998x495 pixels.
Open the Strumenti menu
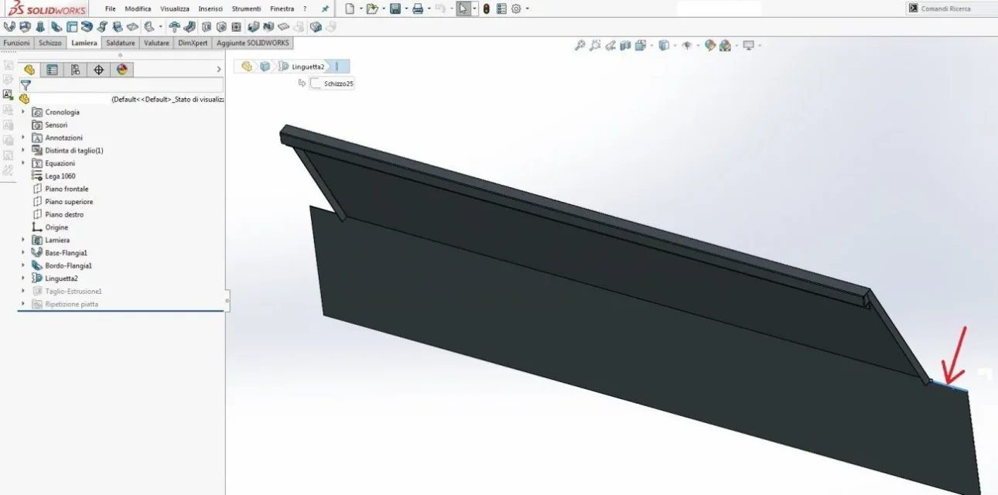pos(246,9)
